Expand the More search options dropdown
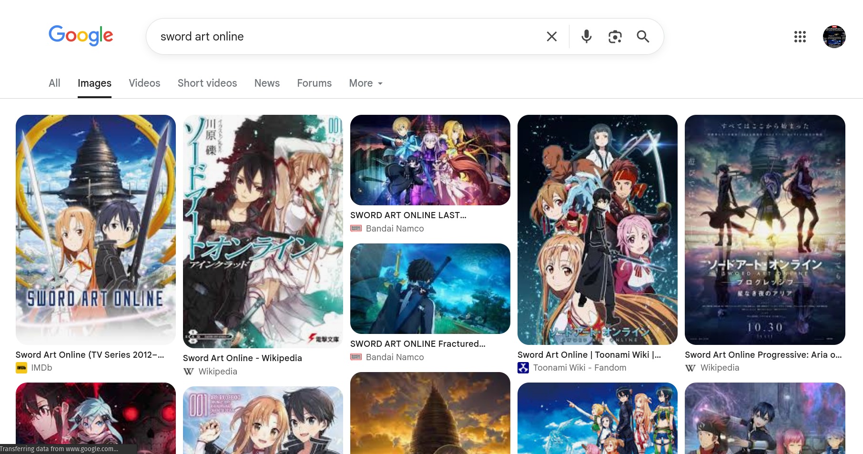The image size is (863, 454). pyautogui.click(x=366, y=83)
